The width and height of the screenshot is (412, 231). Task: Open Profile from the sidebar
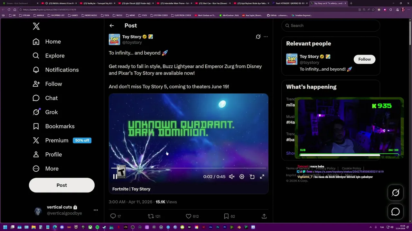(47, 155)
